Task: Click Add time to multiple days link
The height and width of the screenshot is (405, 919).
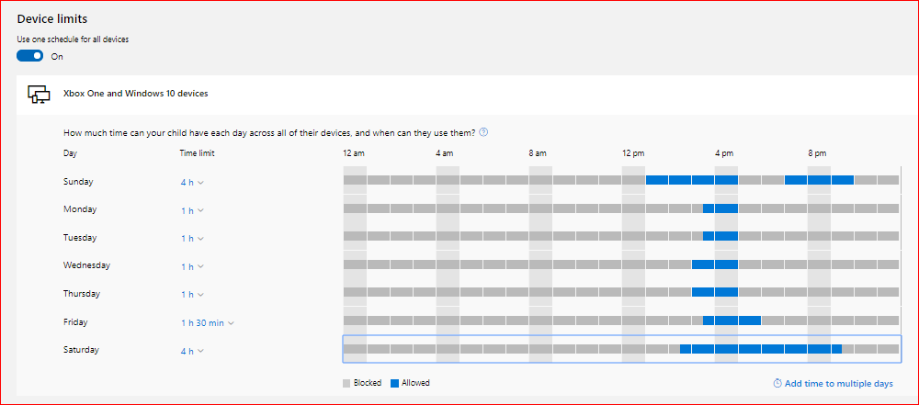Action: [839, 383]
